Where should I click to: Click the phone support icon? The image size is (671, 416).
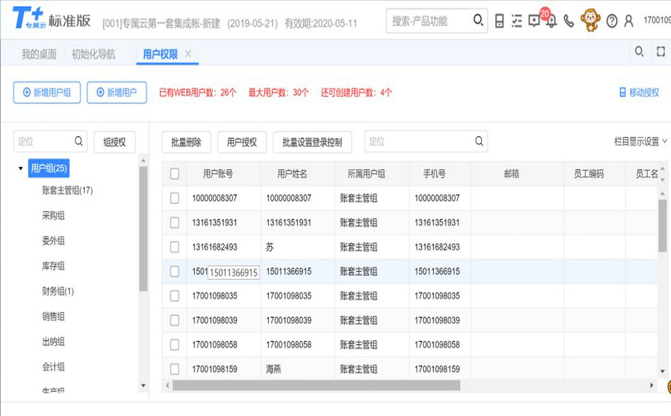[569, 21]
